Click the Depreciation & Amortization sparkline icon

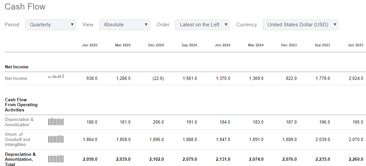(x=56, y=122)
